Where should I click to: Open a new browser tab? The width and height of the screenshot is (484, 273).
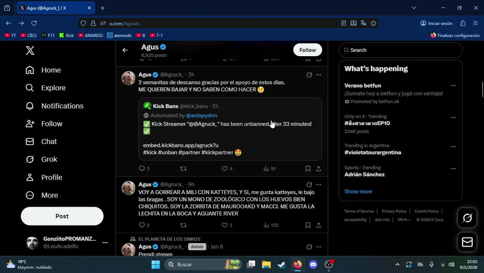(103, 8)
